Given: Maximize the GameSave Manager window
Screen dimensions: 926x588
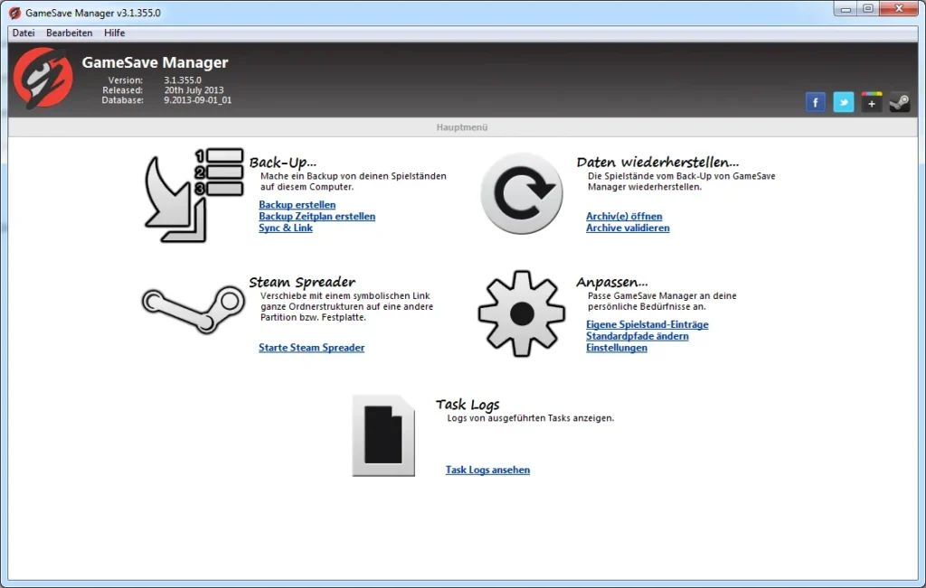Looking at the screenshot, I should click(x=868, y=9).
